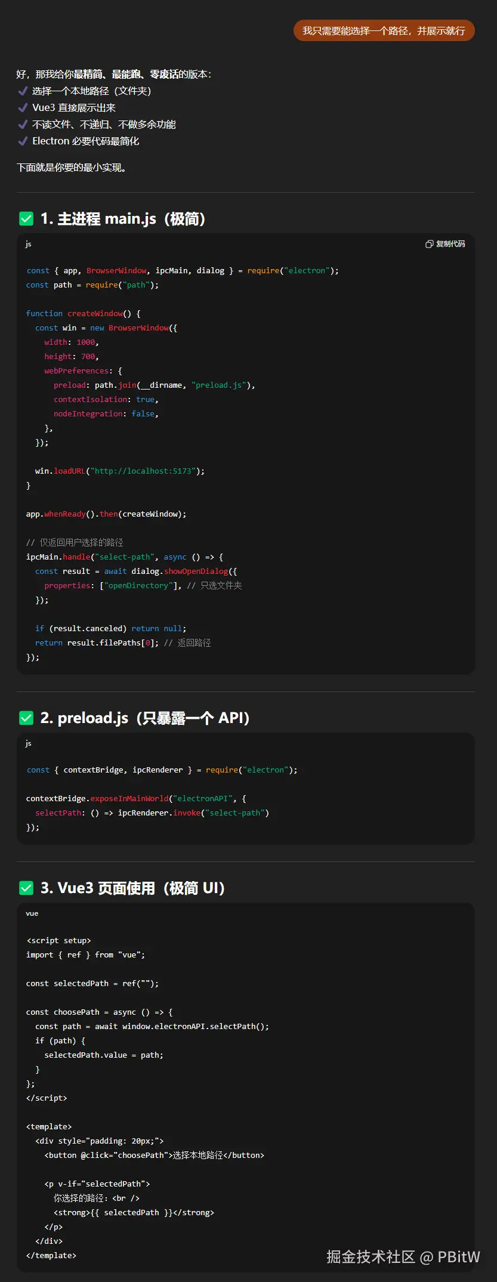This screenshot has height=1282, width=497.
Task: Click the vue language label in the third block
Action: pos(32,913)
